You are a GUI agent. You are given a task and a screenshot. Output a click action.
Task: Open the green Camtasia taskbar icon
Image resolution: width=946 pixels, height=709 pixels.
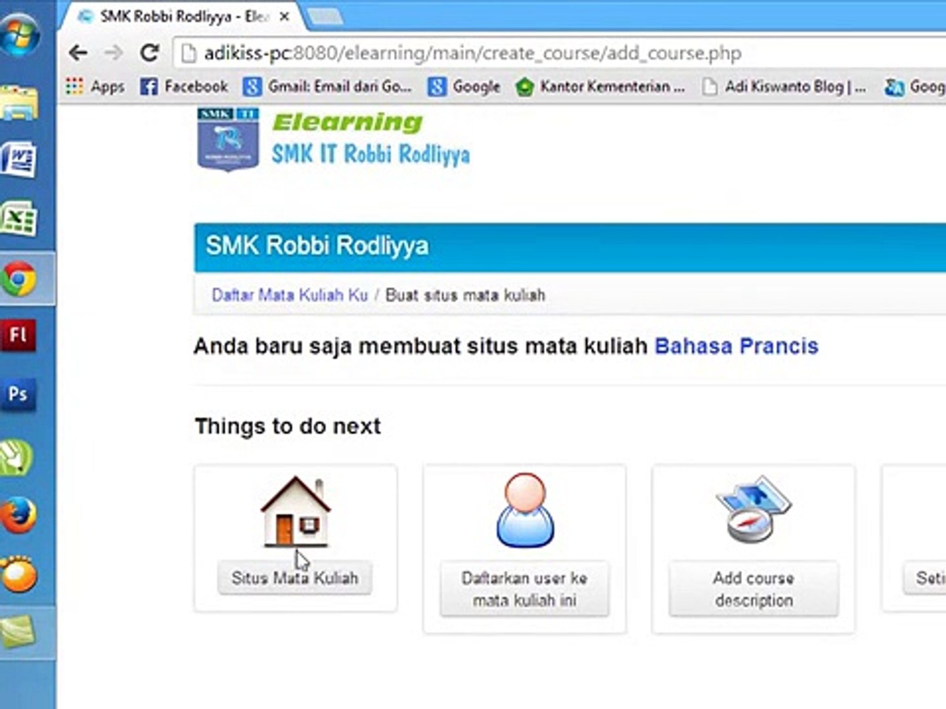click(19, 632)
